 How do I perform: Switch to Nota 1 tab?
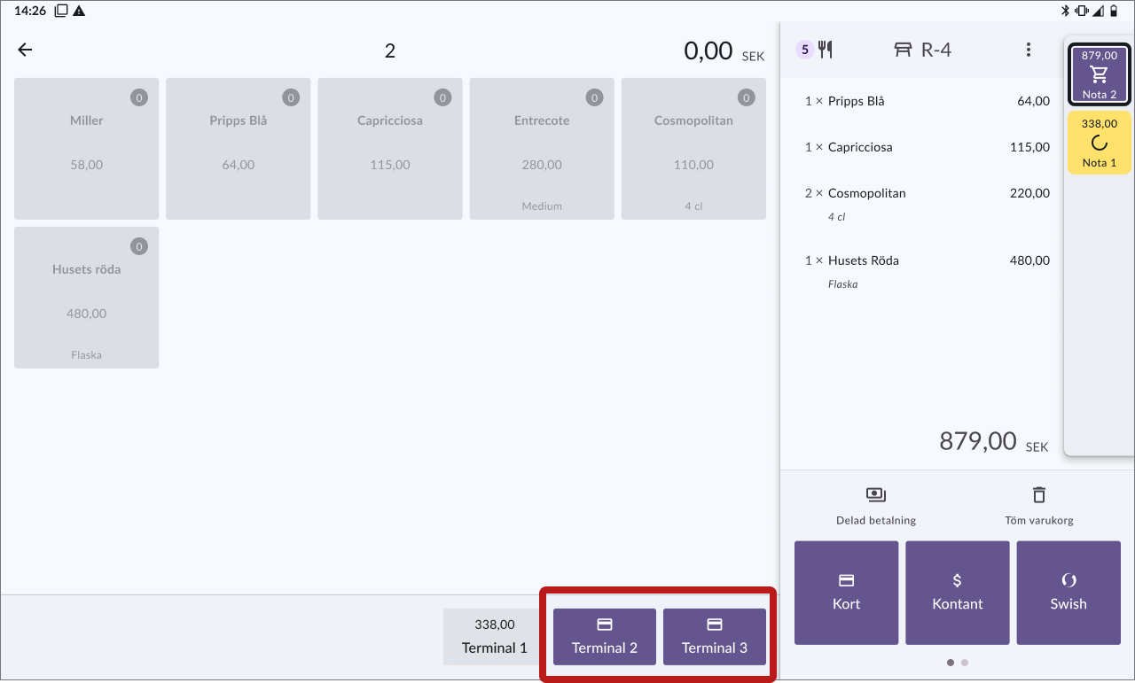[1100, 143]
